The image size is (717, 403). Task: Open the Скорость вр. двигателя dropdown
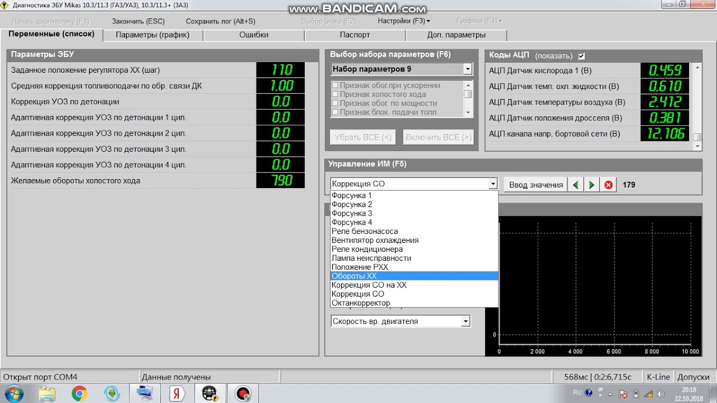465,321
